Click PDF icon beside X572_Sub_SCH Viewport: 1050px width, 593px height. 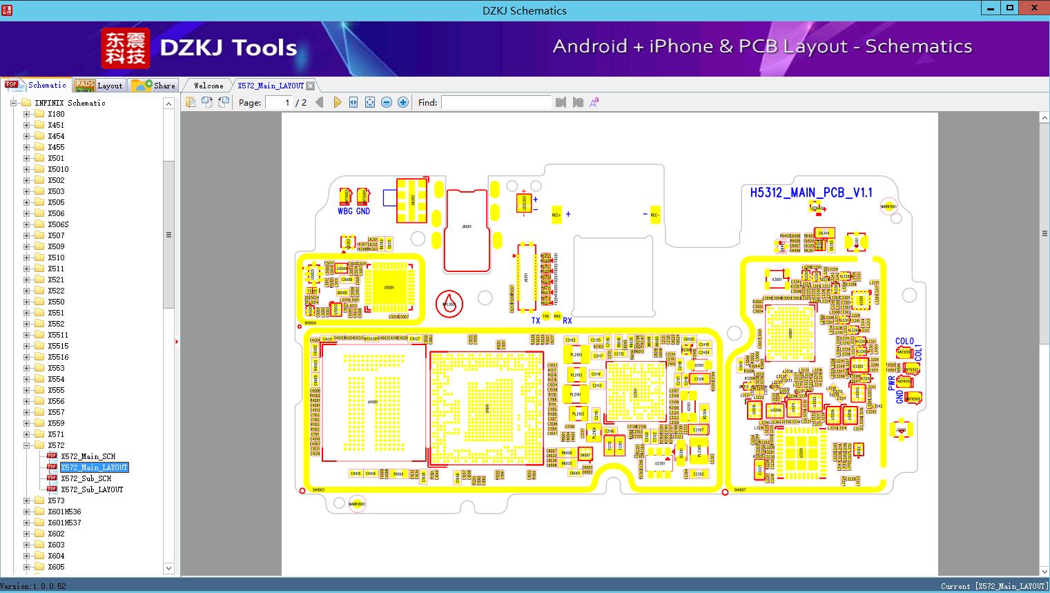(x=52, y=478)
